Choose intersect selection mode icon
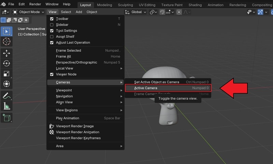 (x=26, y=20)
